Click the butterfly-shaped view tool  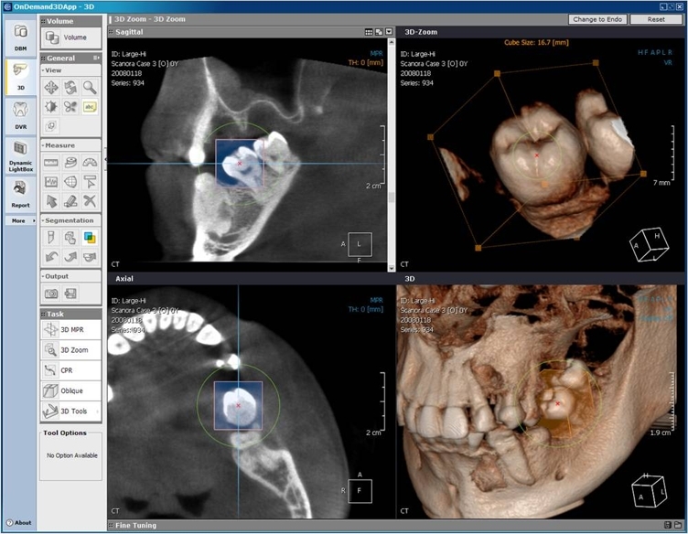pos(70,107)
